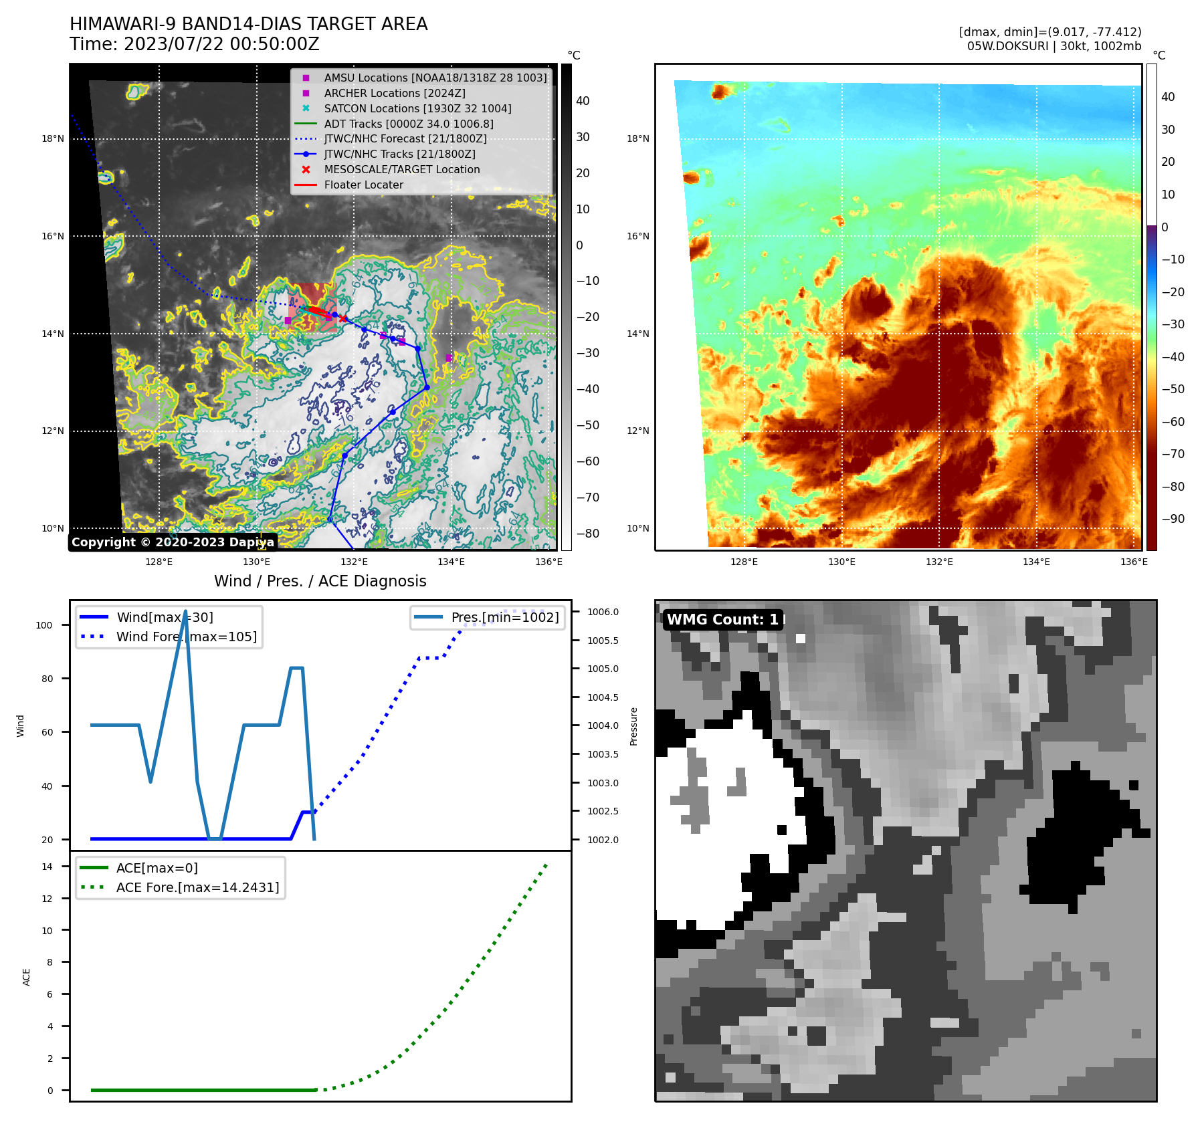Click the 05W.DOKSURI | 30kt, 1002mb label
Image resolution: width=1202 pixels, height=1126 pixels.
[x=1054, y=46]
